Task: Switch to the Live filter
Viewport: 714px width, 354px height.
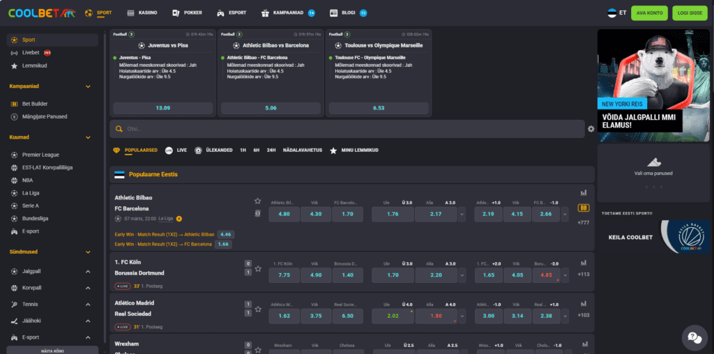Action: click(176, 150)
